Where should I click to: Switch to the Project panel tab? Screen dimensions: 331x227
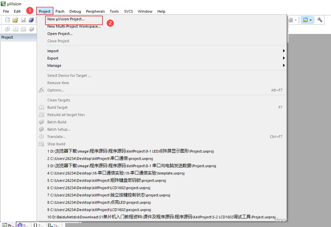[x=8, y=225]
